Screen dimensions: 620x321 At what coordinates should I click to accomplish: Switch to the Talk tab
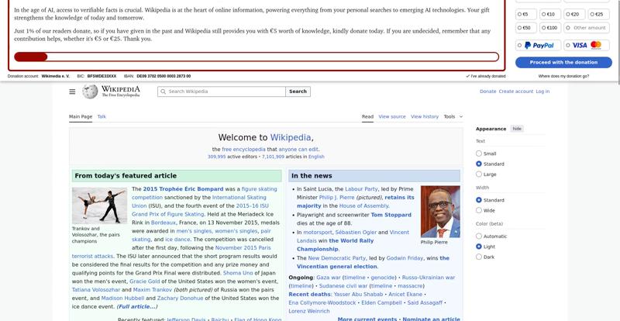click(x=102, y=116)
